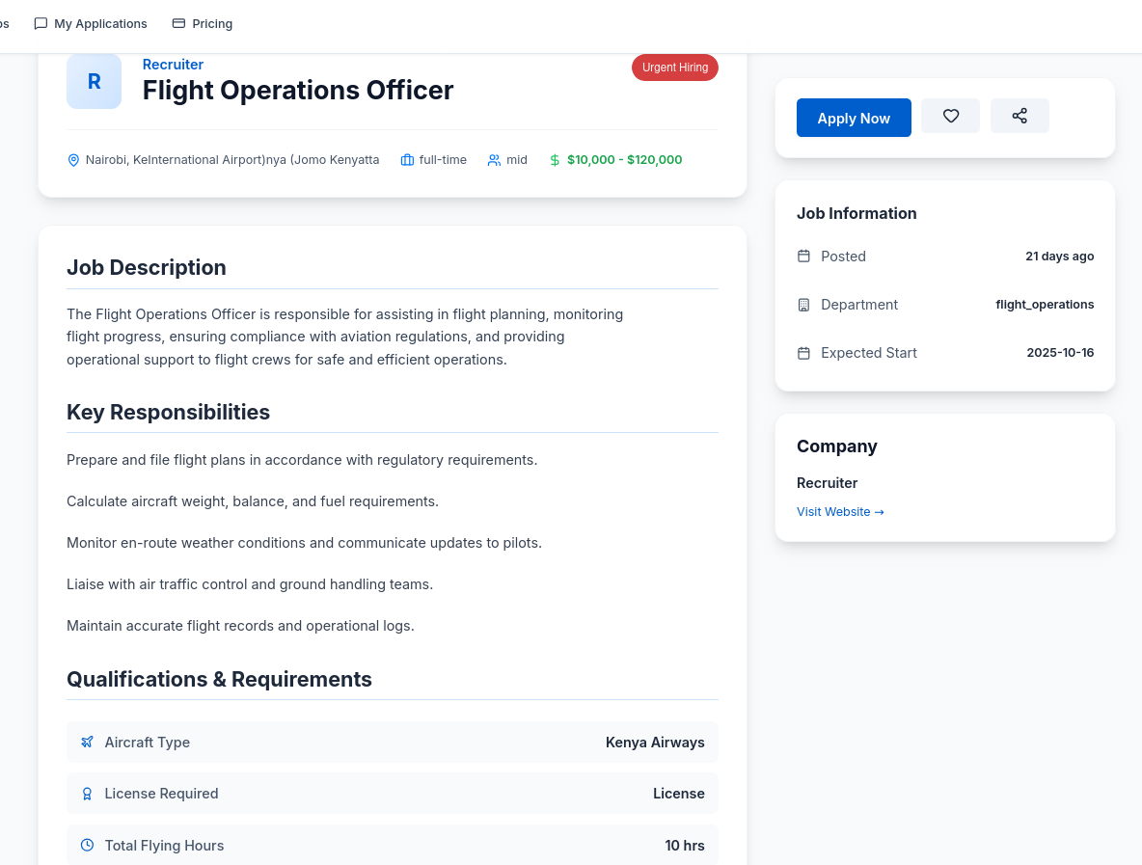
Task: Click the calendar icon beside Expected Start
Action: [803, 352]
